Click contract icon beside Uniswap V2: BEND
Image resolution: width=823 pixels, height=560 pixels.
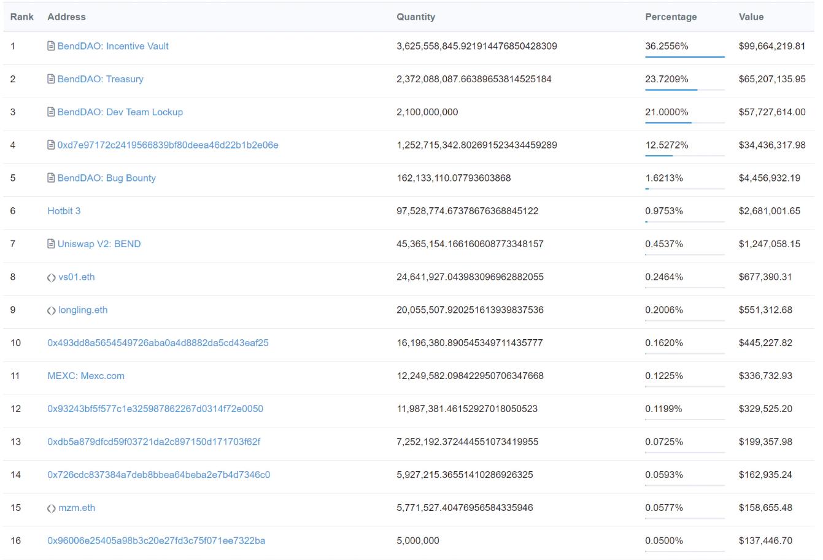tap(51, 244)
